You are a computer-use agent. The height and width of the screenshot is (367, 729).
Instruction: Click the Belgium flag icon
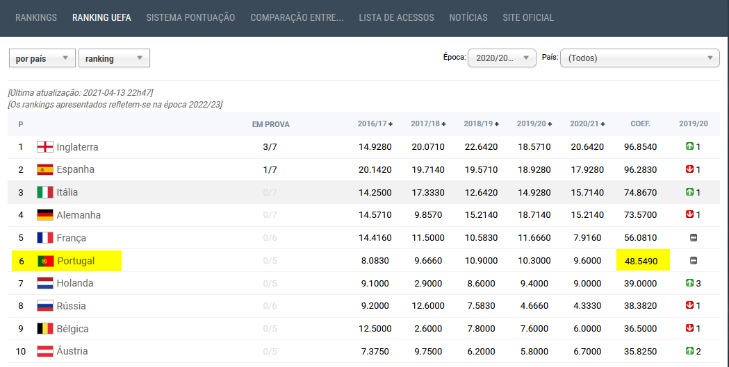click(x=45, y=329)
